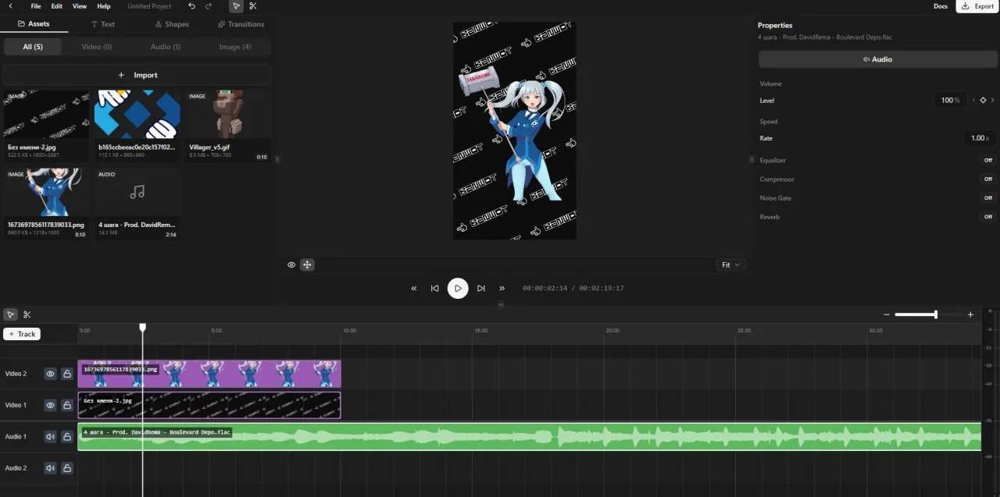Image resolution: width=1000 pixels, height=497 pixels.
Task: Go back with the top-left arrow
Action: point(10,6)
